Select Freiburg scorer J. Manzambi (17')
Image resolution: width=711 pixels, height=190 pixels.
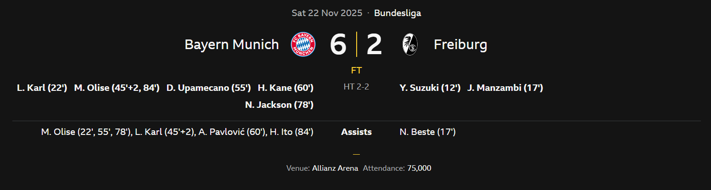pos(505,88)
